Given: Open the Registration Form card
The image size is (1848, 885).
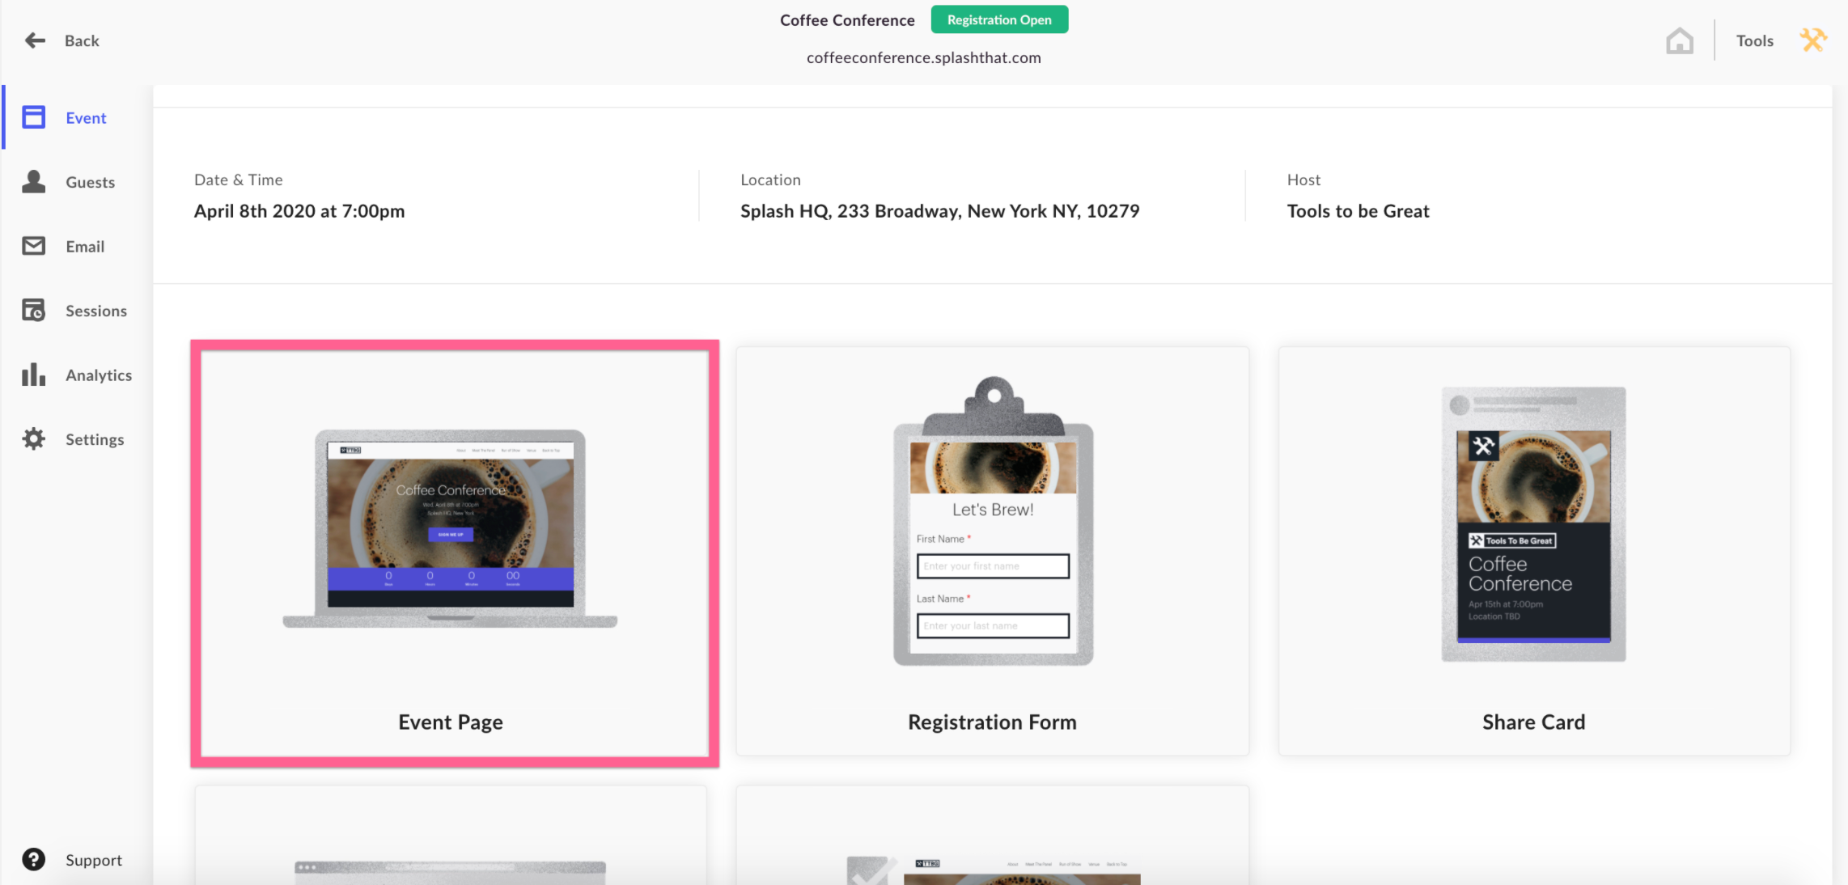Looking at the screenshot, I should (992, 552).
